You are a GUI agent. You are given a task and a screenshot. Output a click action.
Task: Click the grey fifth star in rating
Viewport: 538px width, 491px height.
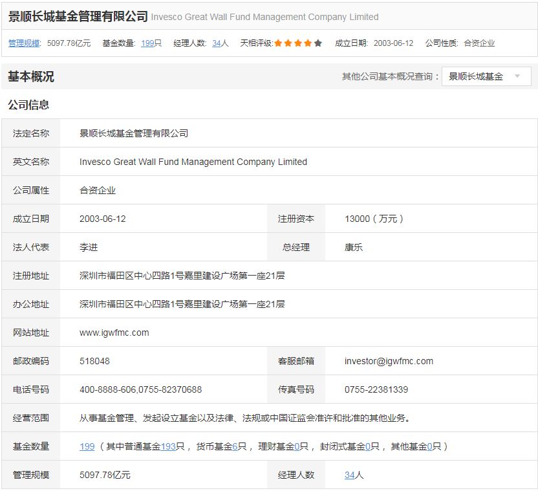(x=317, y=43)
